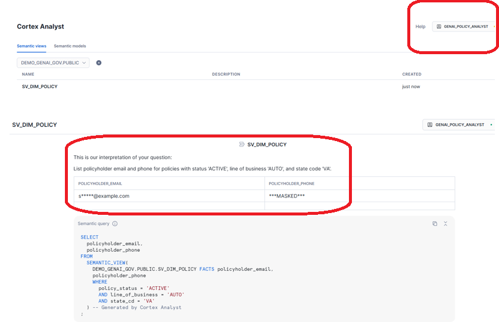Collapse the Semantic query code panel
499x322 pixels.
coord(445,224)
